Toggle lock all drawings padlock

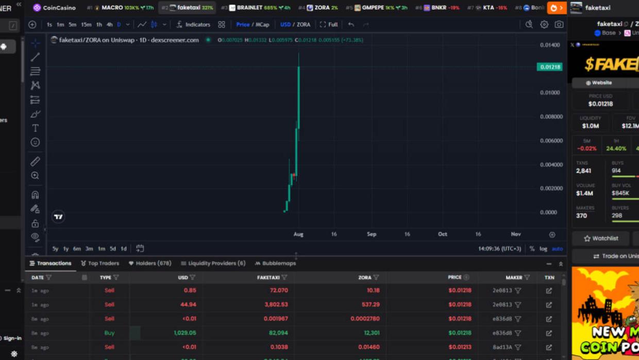point(35,223)
